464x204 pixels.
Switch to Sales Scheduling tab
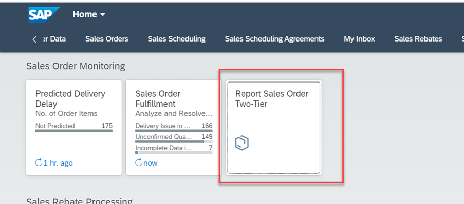[x=177, y=39]
